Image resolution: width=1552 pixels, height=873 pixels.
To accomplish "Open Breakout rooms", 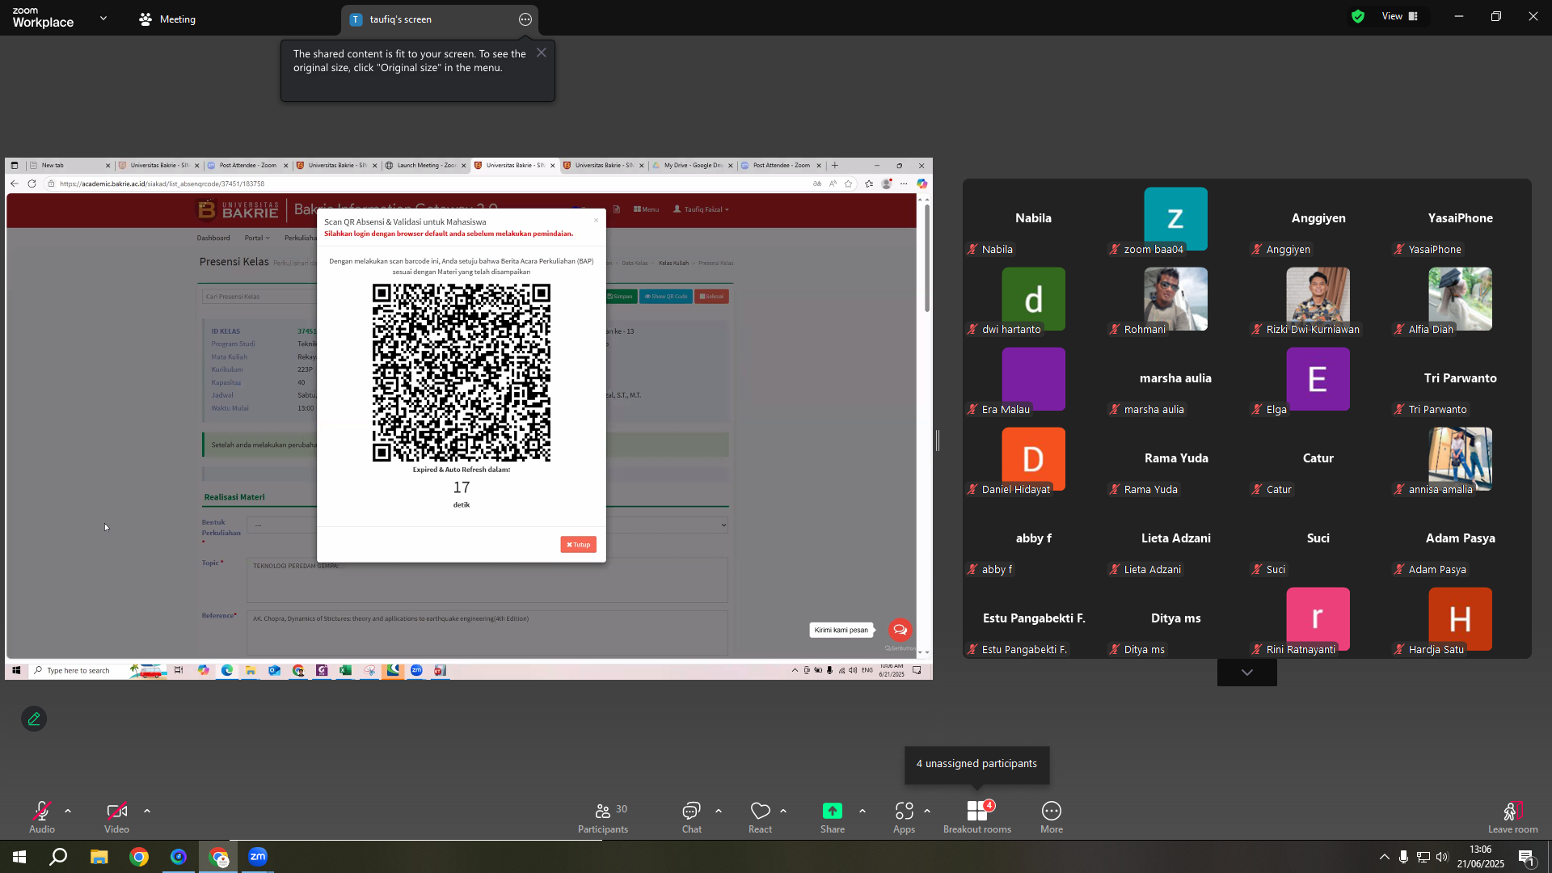I will click(x=977, y=817).
